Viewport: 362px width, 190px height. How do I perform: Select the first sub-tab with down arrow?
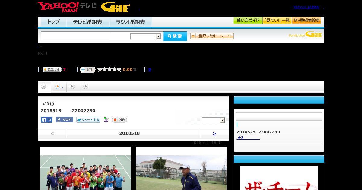[x=44, y=87]
